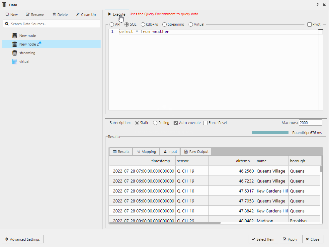Select the Rename pencil icon
Image resolution: width=329 pixels, height=247 pixels.
click(x=27, y=14)
